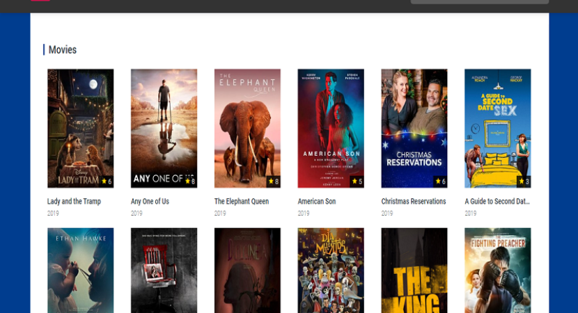Open the Dulcinea movie poster
This screenshot has width=578, height=313.
click(247, 271)
